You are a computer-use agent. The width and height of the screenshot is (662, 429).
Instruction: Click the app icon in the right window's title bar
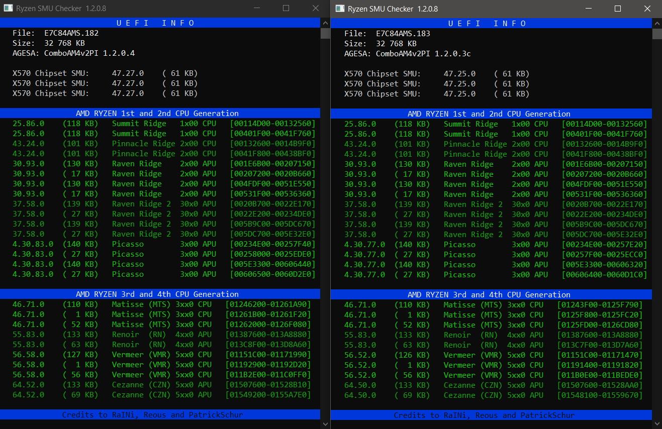(x=340, y=9)
